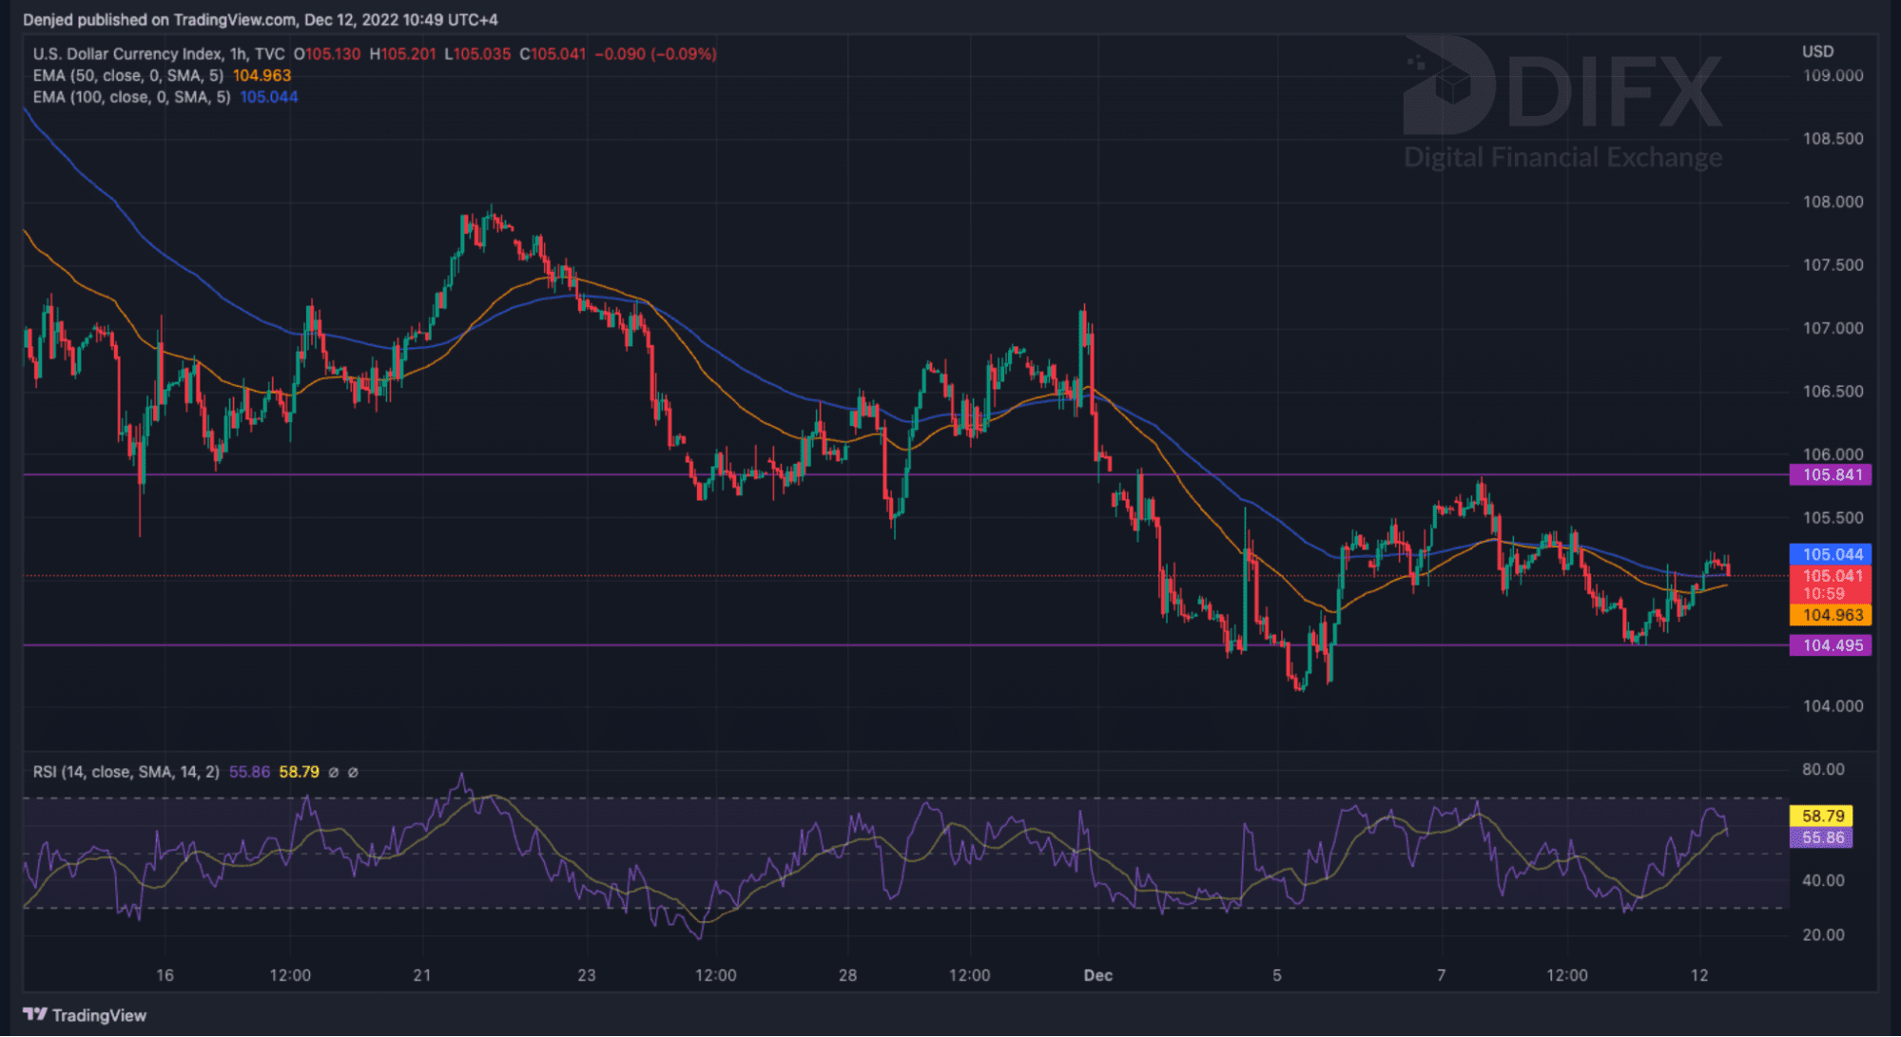This screenshot has width=1901, height=1037.
Task: Click the red 105.041 current price label
Action: (1830, 576)
